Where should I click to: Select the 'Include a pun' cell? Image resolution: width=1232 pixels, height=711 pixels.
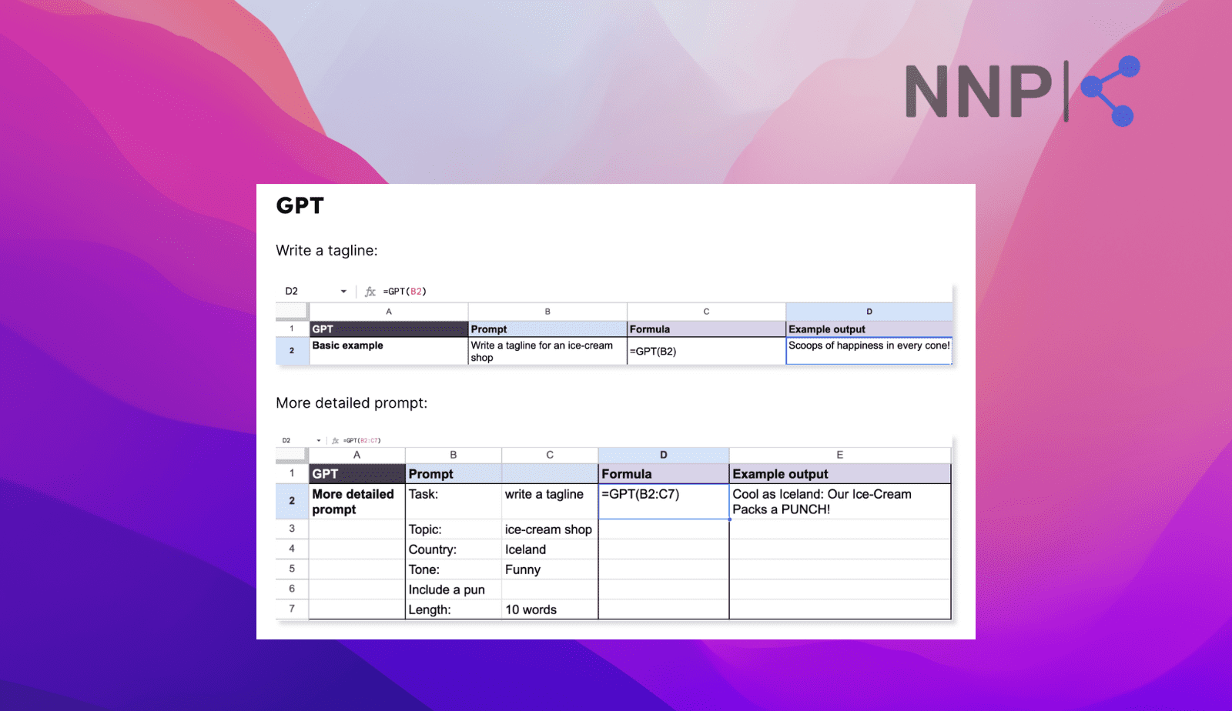click(x=454, y=589)
